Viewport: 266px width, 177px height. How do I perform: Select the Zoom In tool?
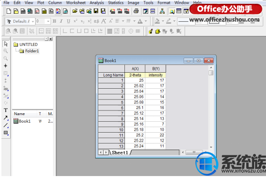6,51
